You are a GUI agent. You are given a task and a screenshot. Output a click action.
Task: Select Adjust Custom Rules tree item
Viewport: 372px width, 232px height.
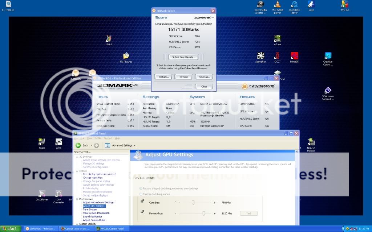point(94,220)
